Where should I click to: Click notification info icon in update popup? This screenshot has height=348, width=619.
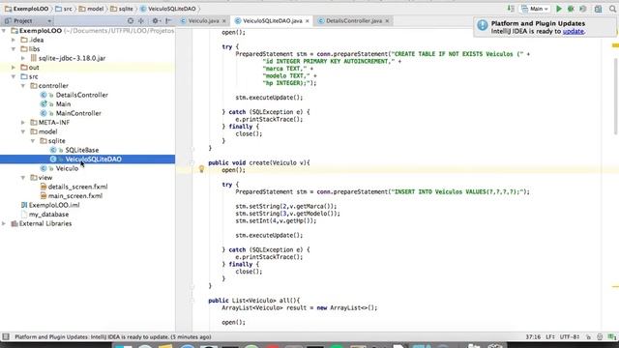[483, 25]
